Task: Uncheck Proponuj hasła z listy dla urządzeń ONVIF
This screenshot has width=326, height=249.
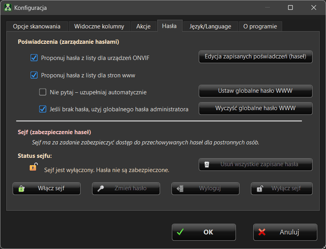Action: (34, 58)
